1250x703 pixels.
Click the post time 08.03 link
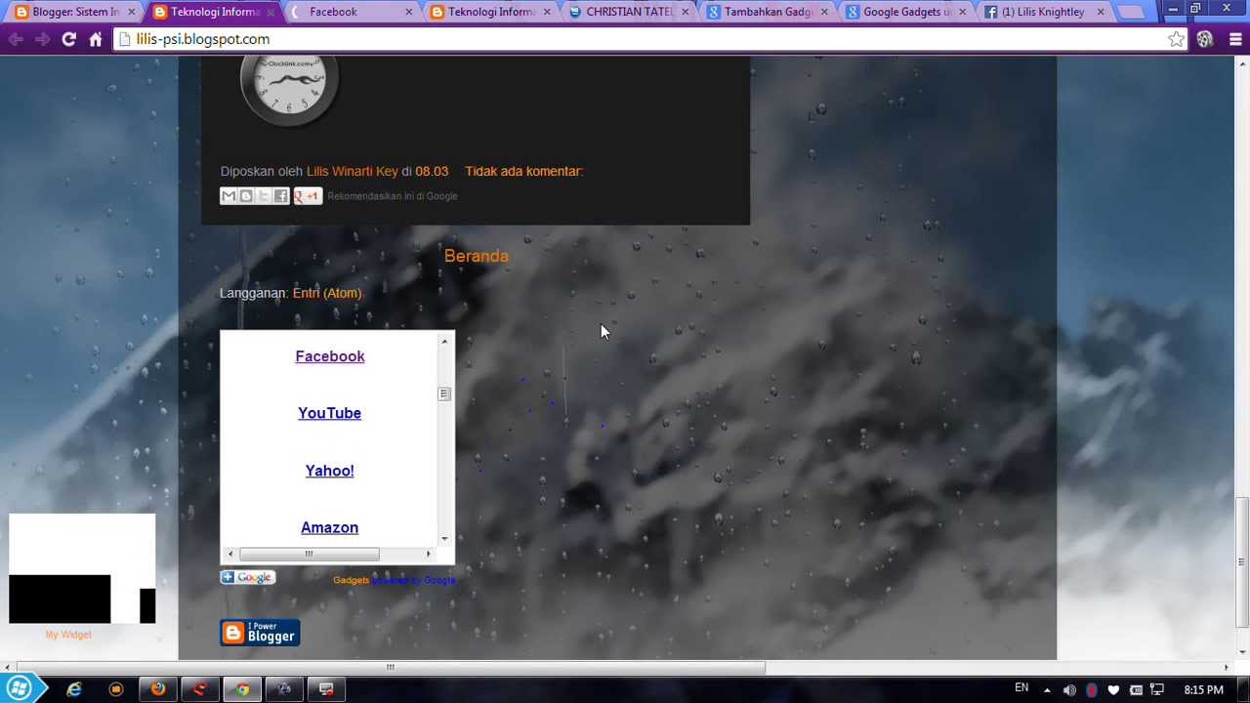432,171
